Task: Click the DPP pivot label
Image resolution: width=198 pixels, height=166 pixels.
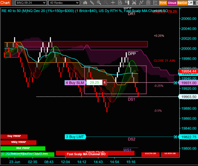Action: [x=132, y=54]
